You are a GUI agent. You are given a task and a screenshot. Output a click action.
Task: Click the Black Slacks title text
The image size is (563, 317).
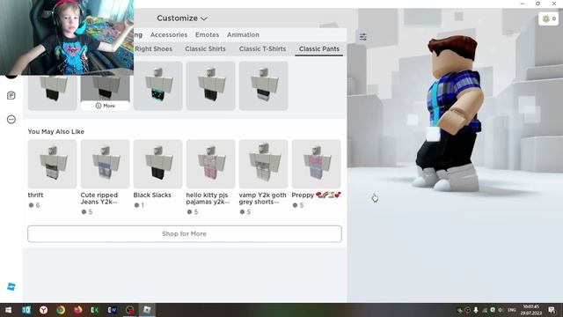(x=152, y=195)
